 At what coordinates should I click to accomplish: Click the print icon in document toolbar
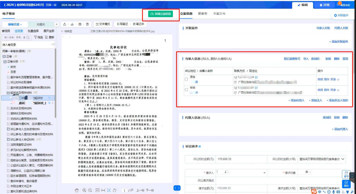[x=80, y=24]
